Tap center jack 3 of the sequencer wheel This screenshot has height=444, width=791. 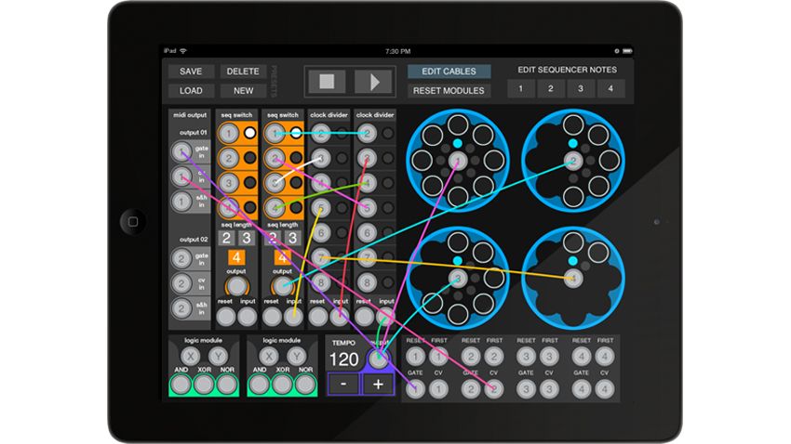click(458, 278)
